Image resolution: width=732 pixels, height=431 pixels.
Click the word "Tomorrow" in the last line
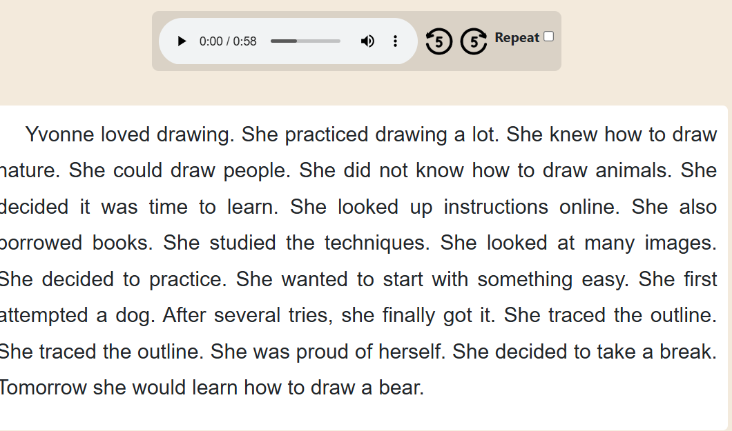pyautogui.click(x=44, y=388)
